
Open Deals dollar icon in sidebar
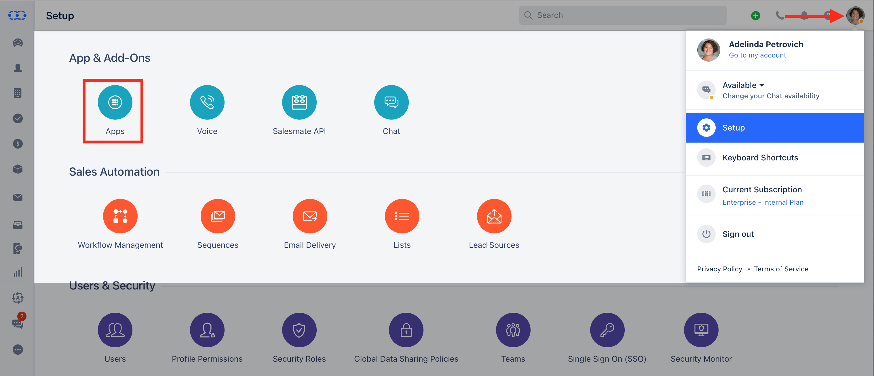tap(18, 144)
